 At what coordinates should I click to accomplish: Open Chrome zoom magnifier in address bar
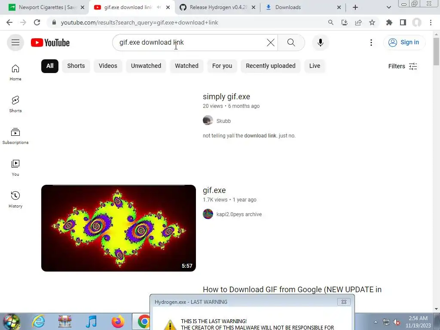pos(330,22)
